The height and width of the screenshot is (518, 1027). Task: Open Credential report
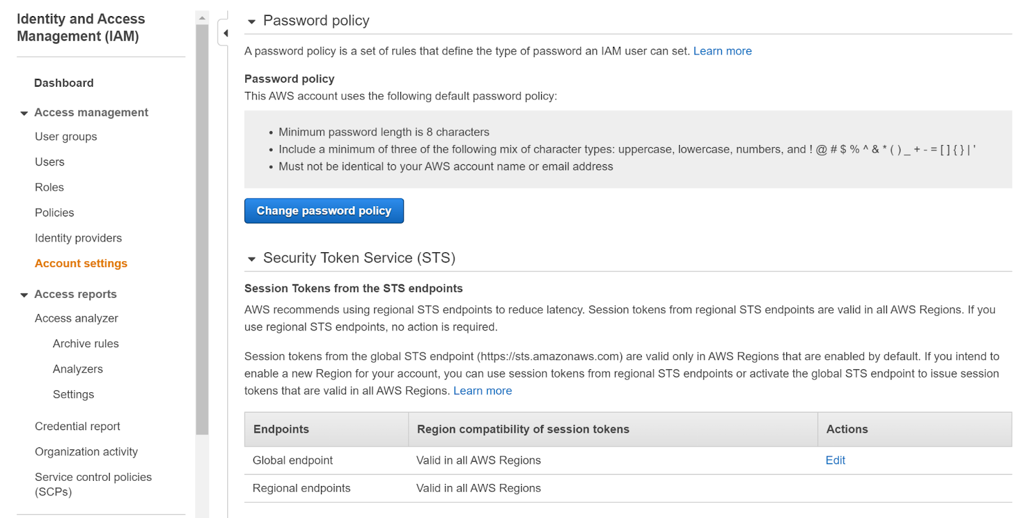coord(78,426)
